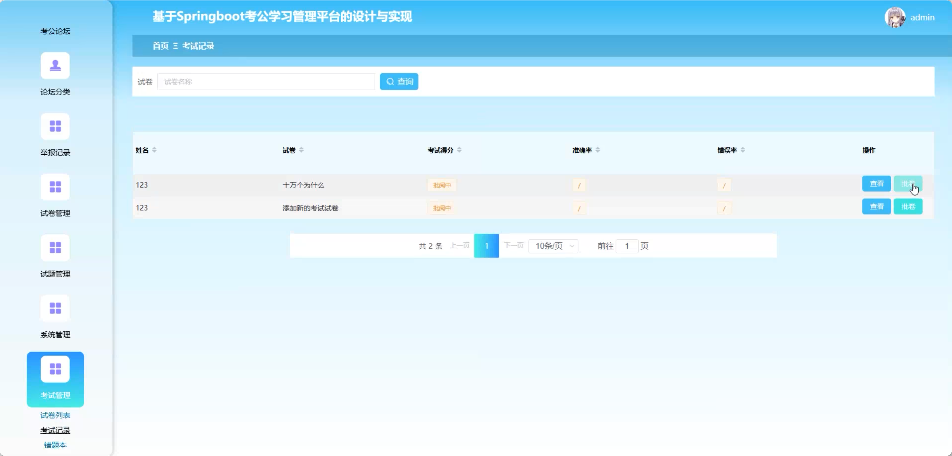Sort the table by 姓名 column arrows
Screen dimensions: 952x456
[154, 150]
